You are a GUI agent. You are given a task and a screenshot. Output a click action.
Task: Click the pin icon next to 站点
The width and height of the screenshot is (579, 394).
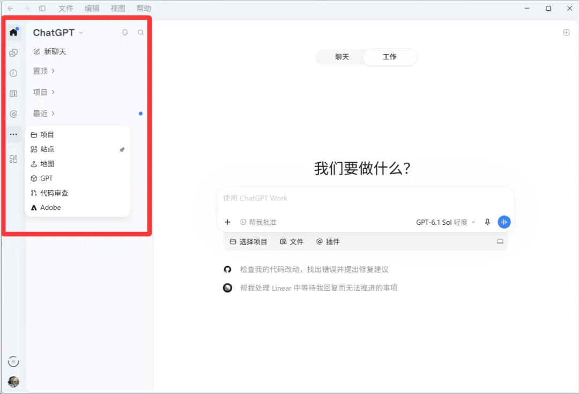coord(122,149)
